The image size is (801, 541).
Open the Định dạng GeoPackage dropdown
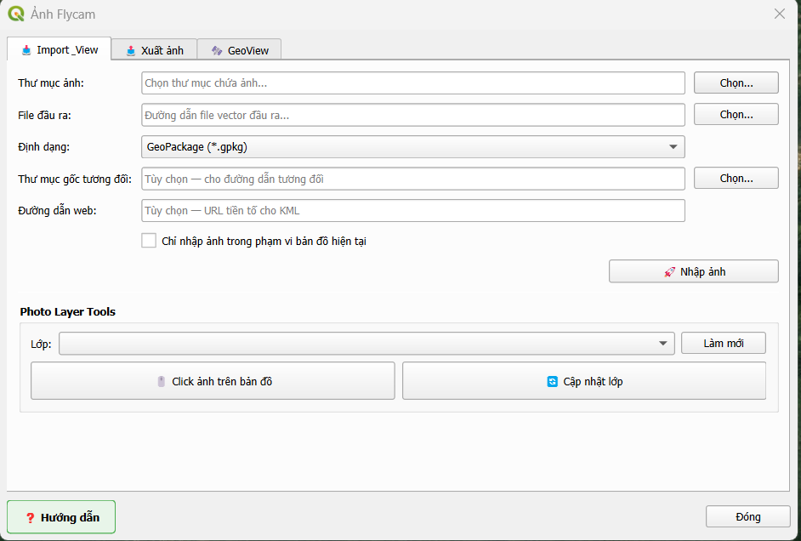[412, 147]
